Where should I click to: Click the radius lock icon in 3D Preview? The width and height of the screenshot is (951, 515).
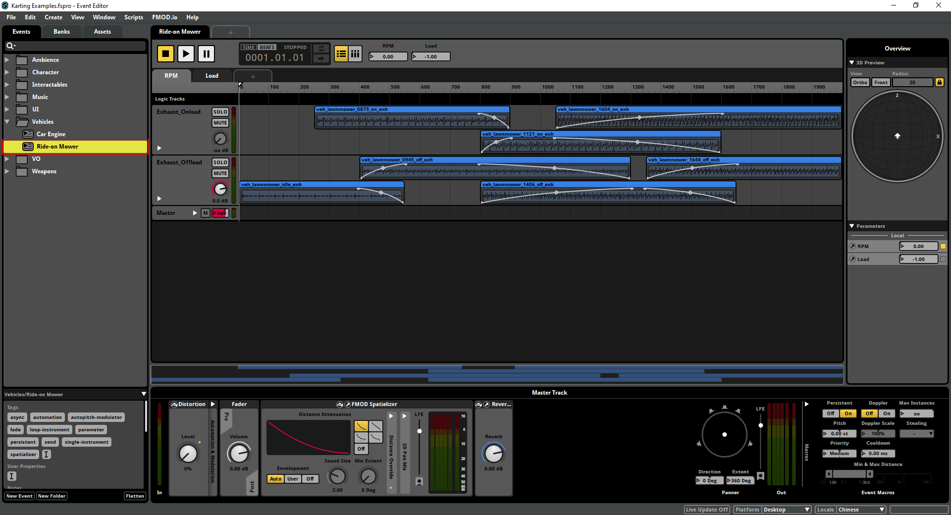coord(939,82)
